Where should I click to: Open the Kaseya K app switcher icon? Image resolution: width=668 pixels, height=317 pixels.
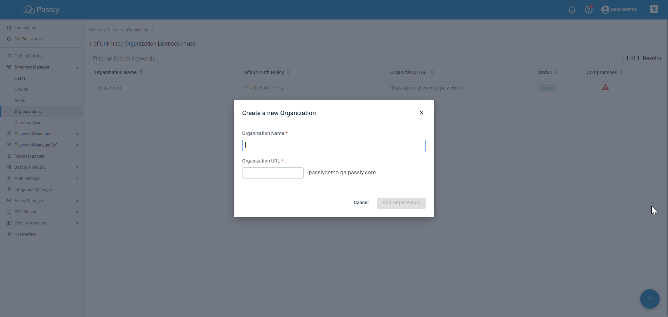coord(654,9)
